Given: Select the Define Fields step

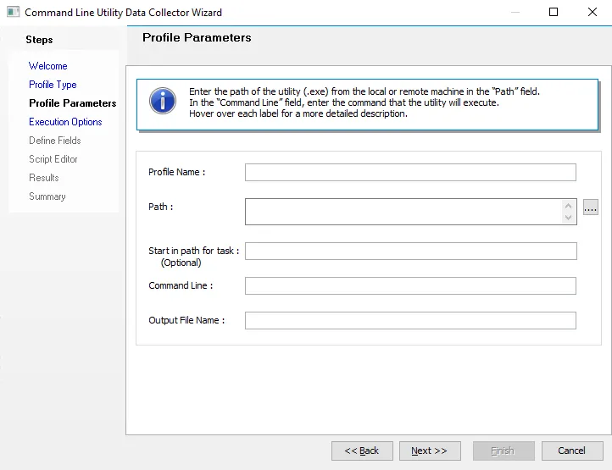Looking at the screenshot, I should [x=55, y=141].
